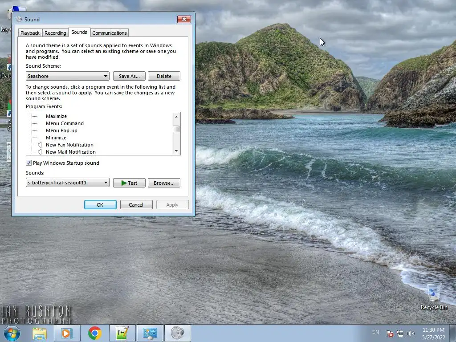Open the Control Panel taskbar icon
456x342 pixels.
coord(150,333)
